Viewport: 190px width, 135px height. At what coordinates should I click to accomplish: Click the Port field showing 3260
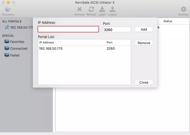pyautogui.click(x=117, y=29)
